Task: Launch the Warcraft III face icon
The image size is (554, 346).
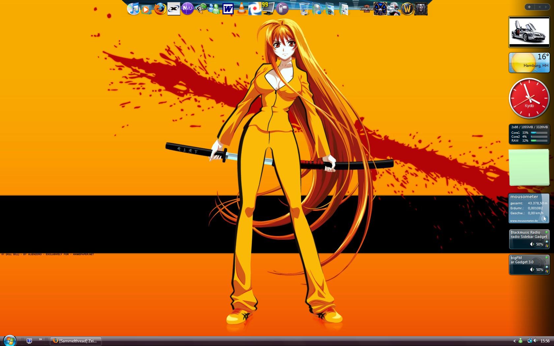Action: 421,9
